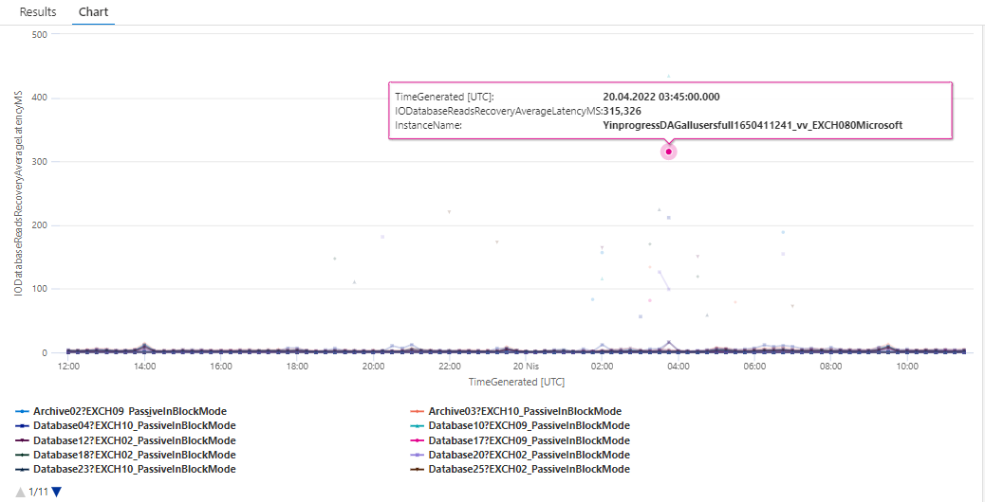Screen dimensions: 985x502
Task: Toggle Archive02?EXCH09_PassiveInBlockMode legend series
Action: click(121, 411)
